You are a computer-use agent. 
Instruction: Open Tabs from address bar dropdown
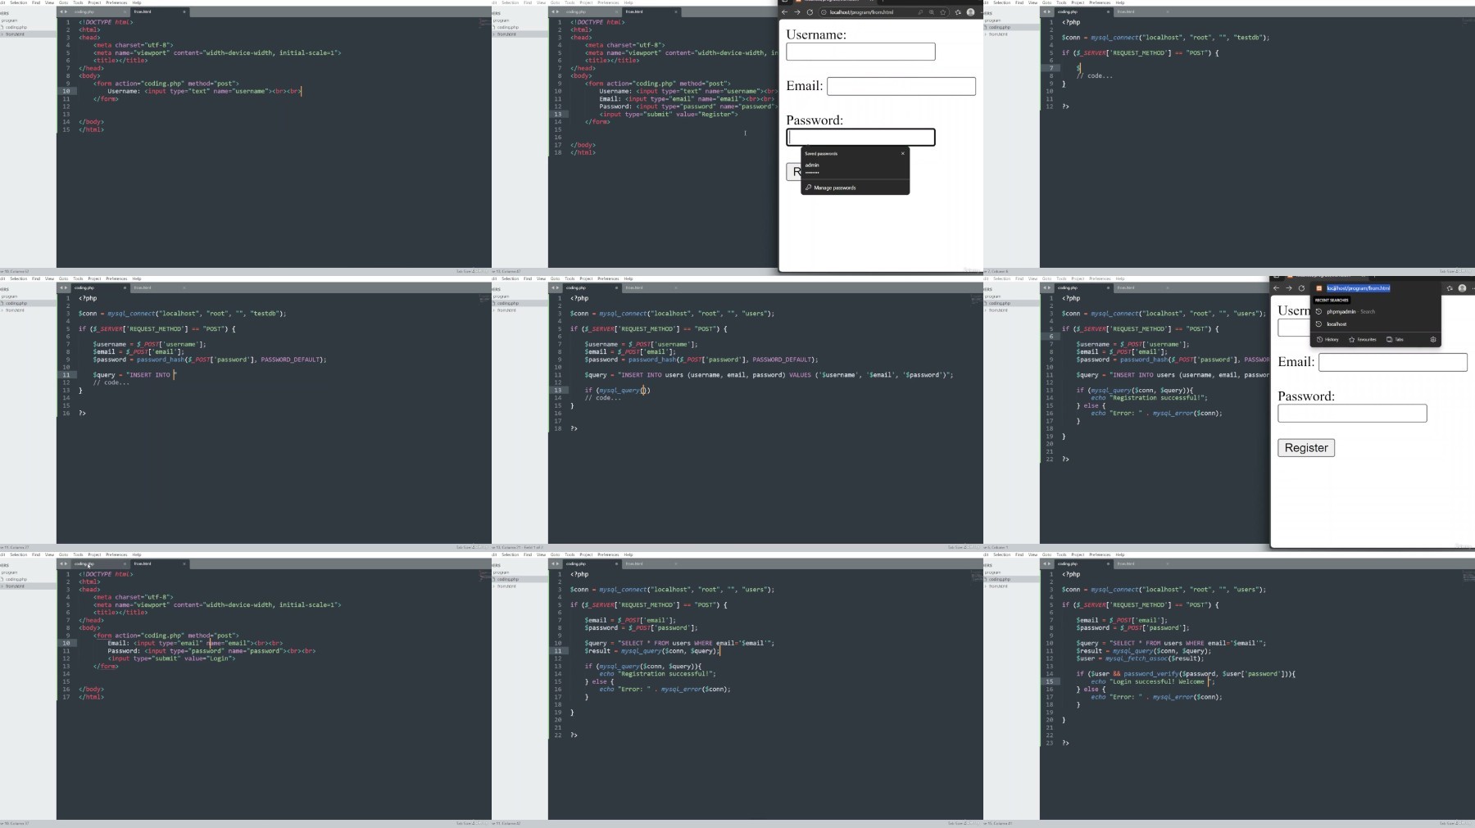click(1396, 339)
